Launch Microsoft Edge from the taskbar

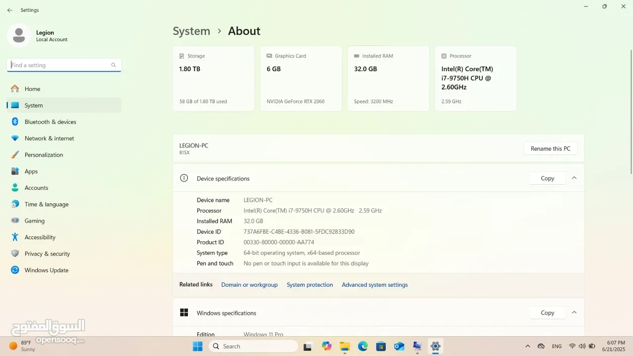(x=363, y=346)
